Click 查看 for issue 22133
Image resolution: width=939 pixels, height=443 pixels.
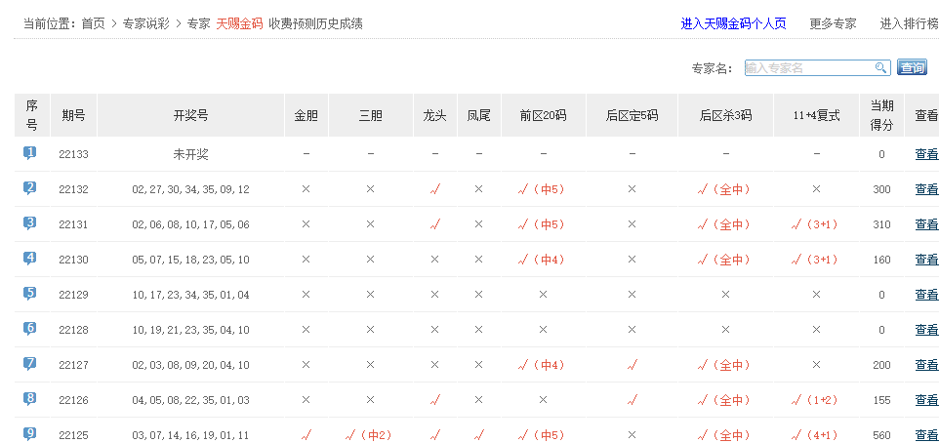[925, 154]
